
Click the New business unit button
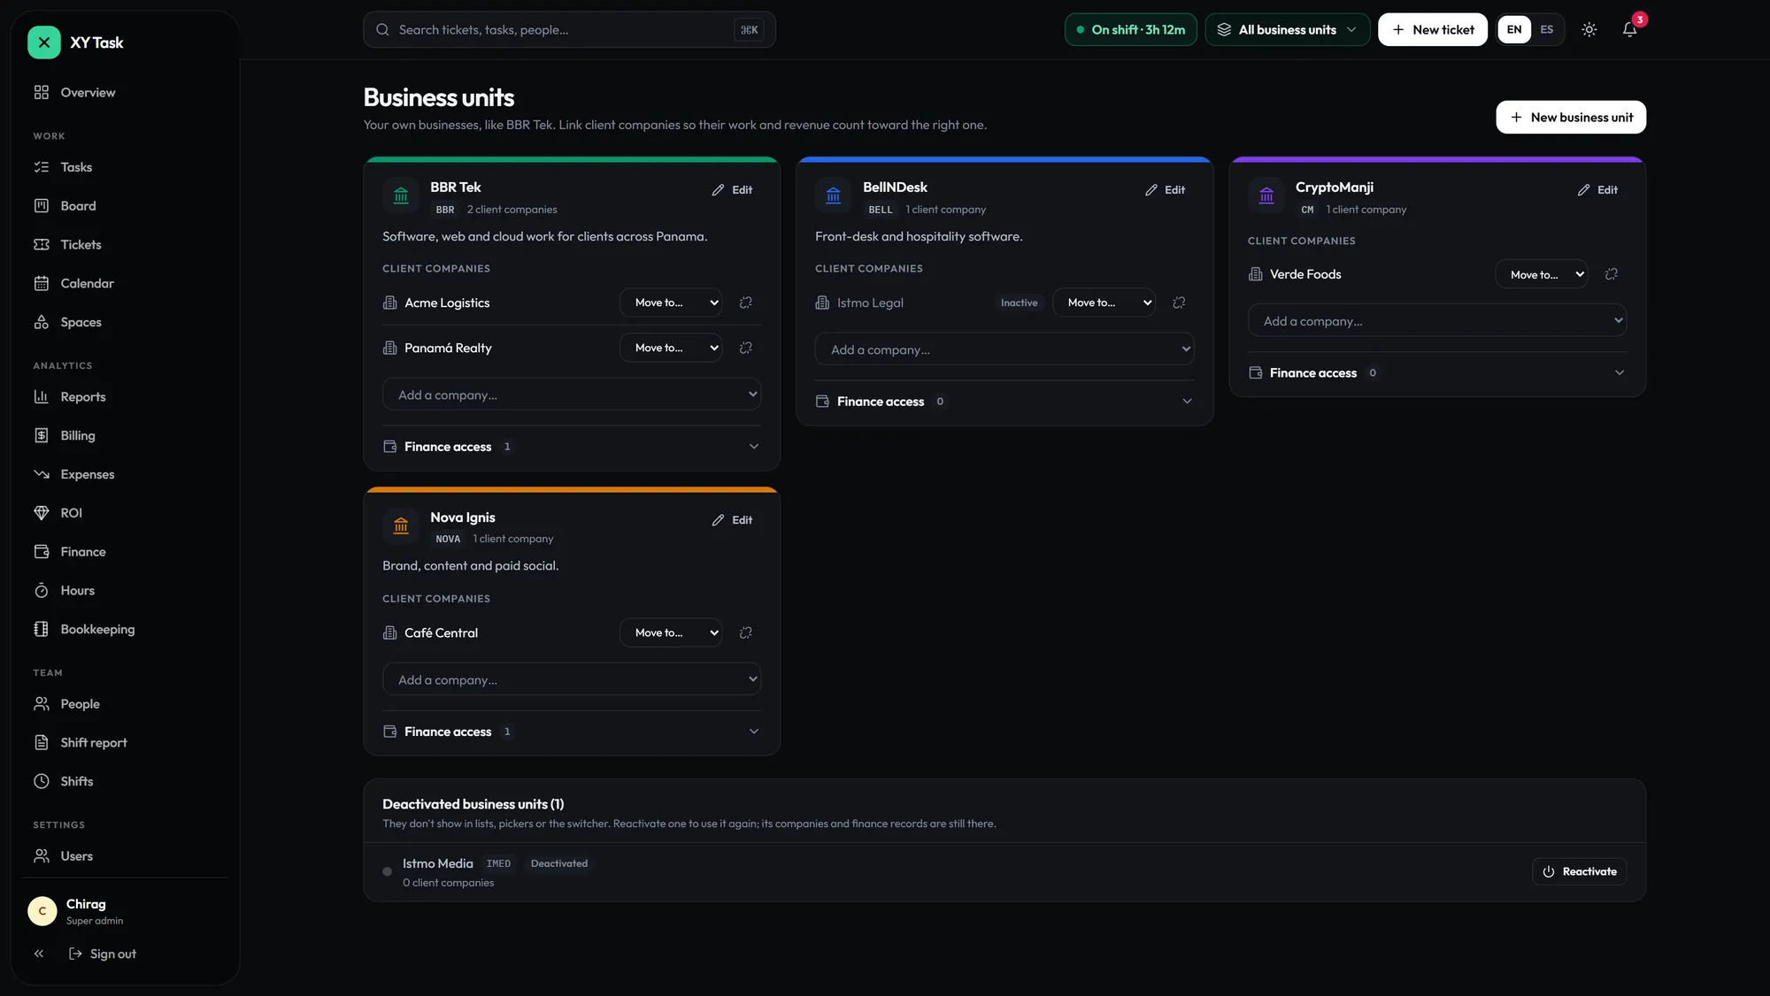coord(1571,118)
